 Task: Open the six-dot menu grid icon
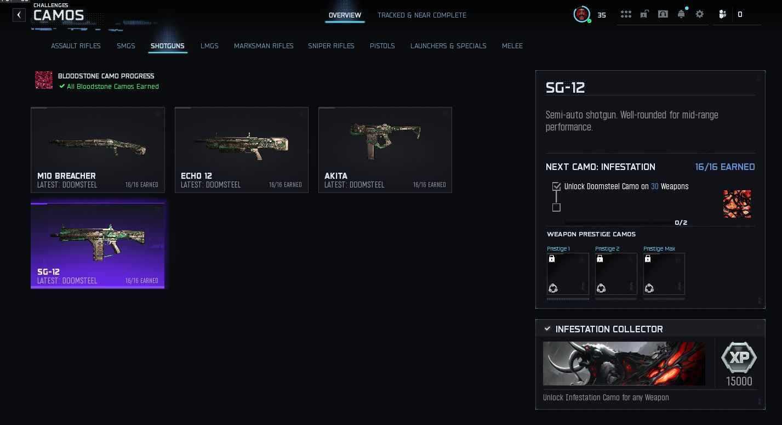tap(626, 14)
